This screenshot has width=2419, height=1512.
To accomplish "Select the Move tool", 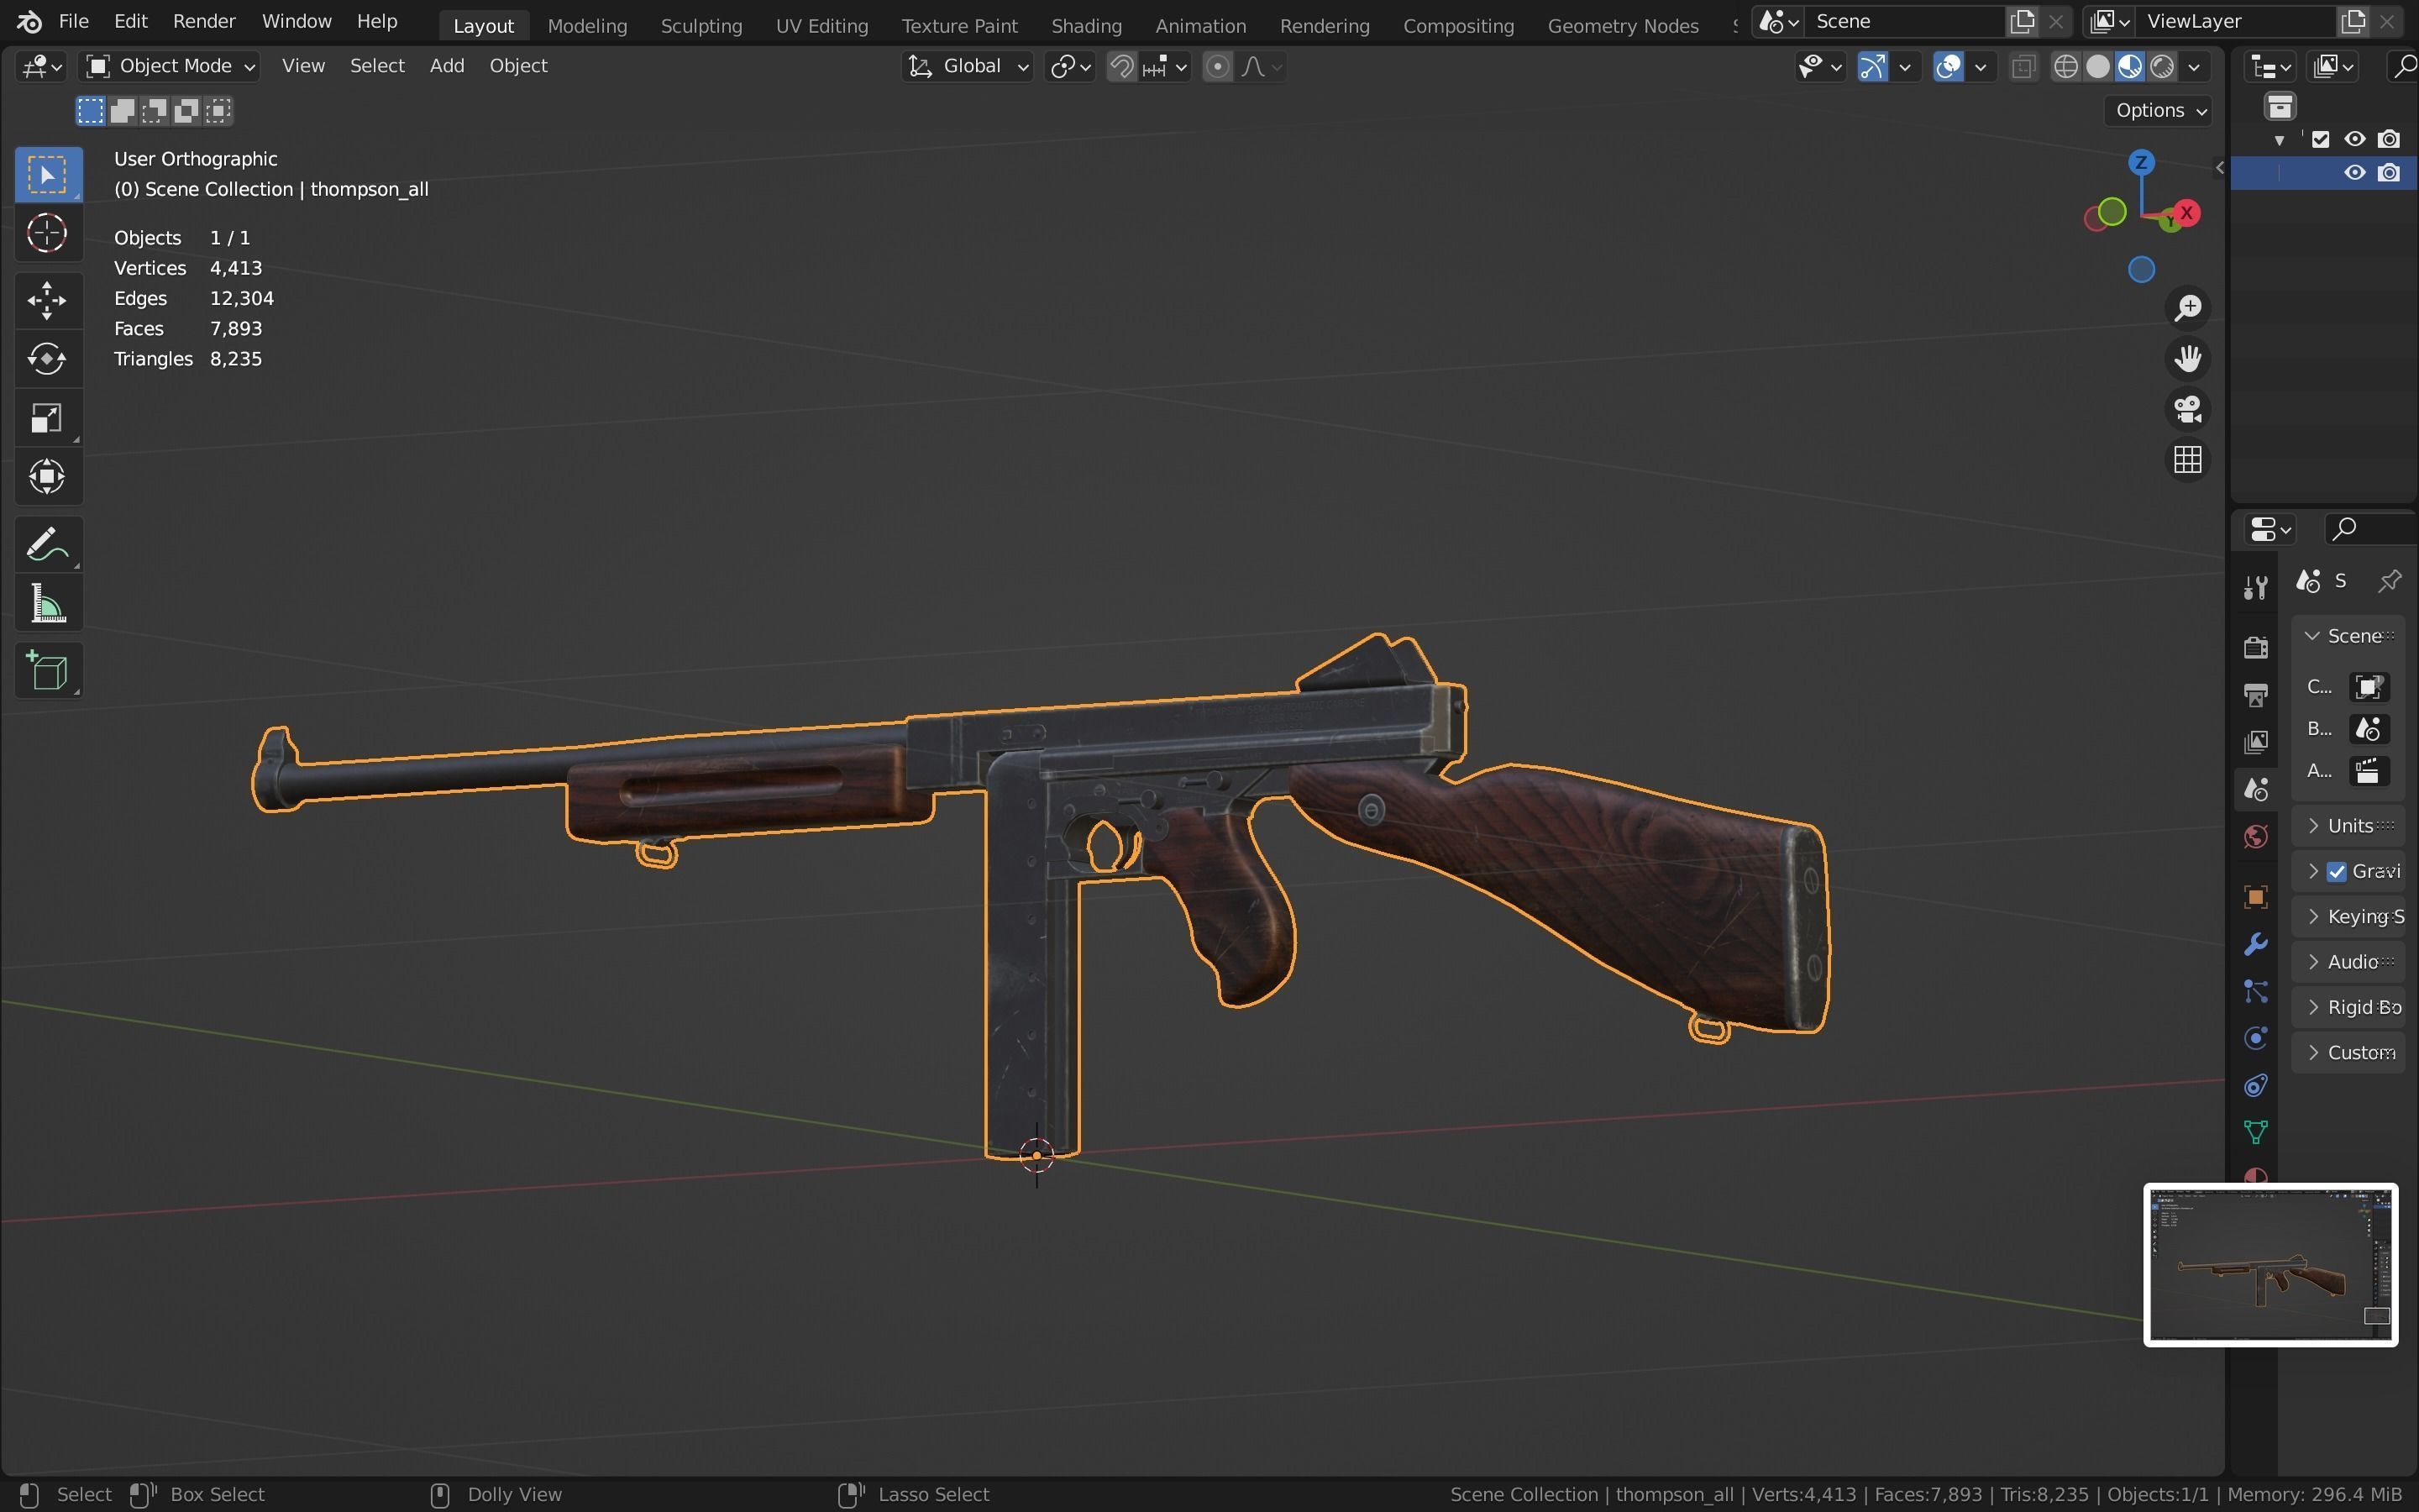I will 47,300.
